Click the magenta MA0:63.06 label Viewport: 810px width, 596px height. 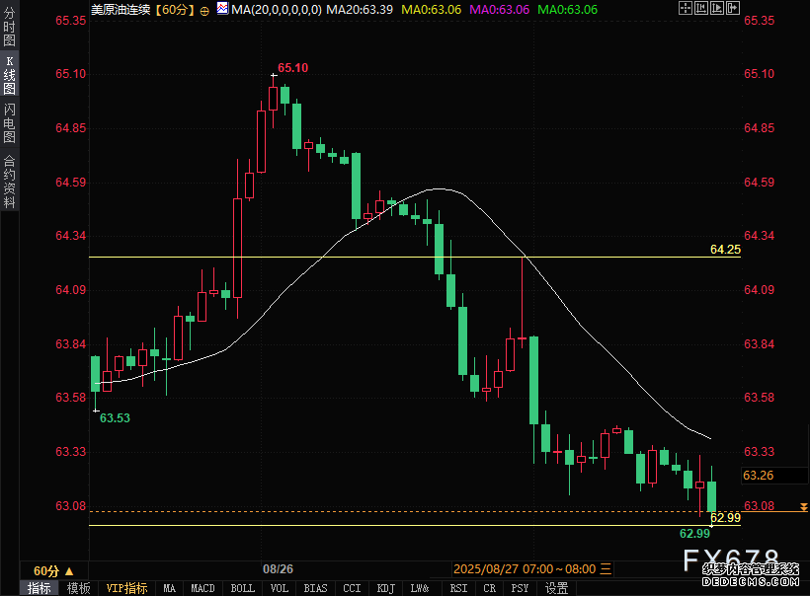(500, 9)
